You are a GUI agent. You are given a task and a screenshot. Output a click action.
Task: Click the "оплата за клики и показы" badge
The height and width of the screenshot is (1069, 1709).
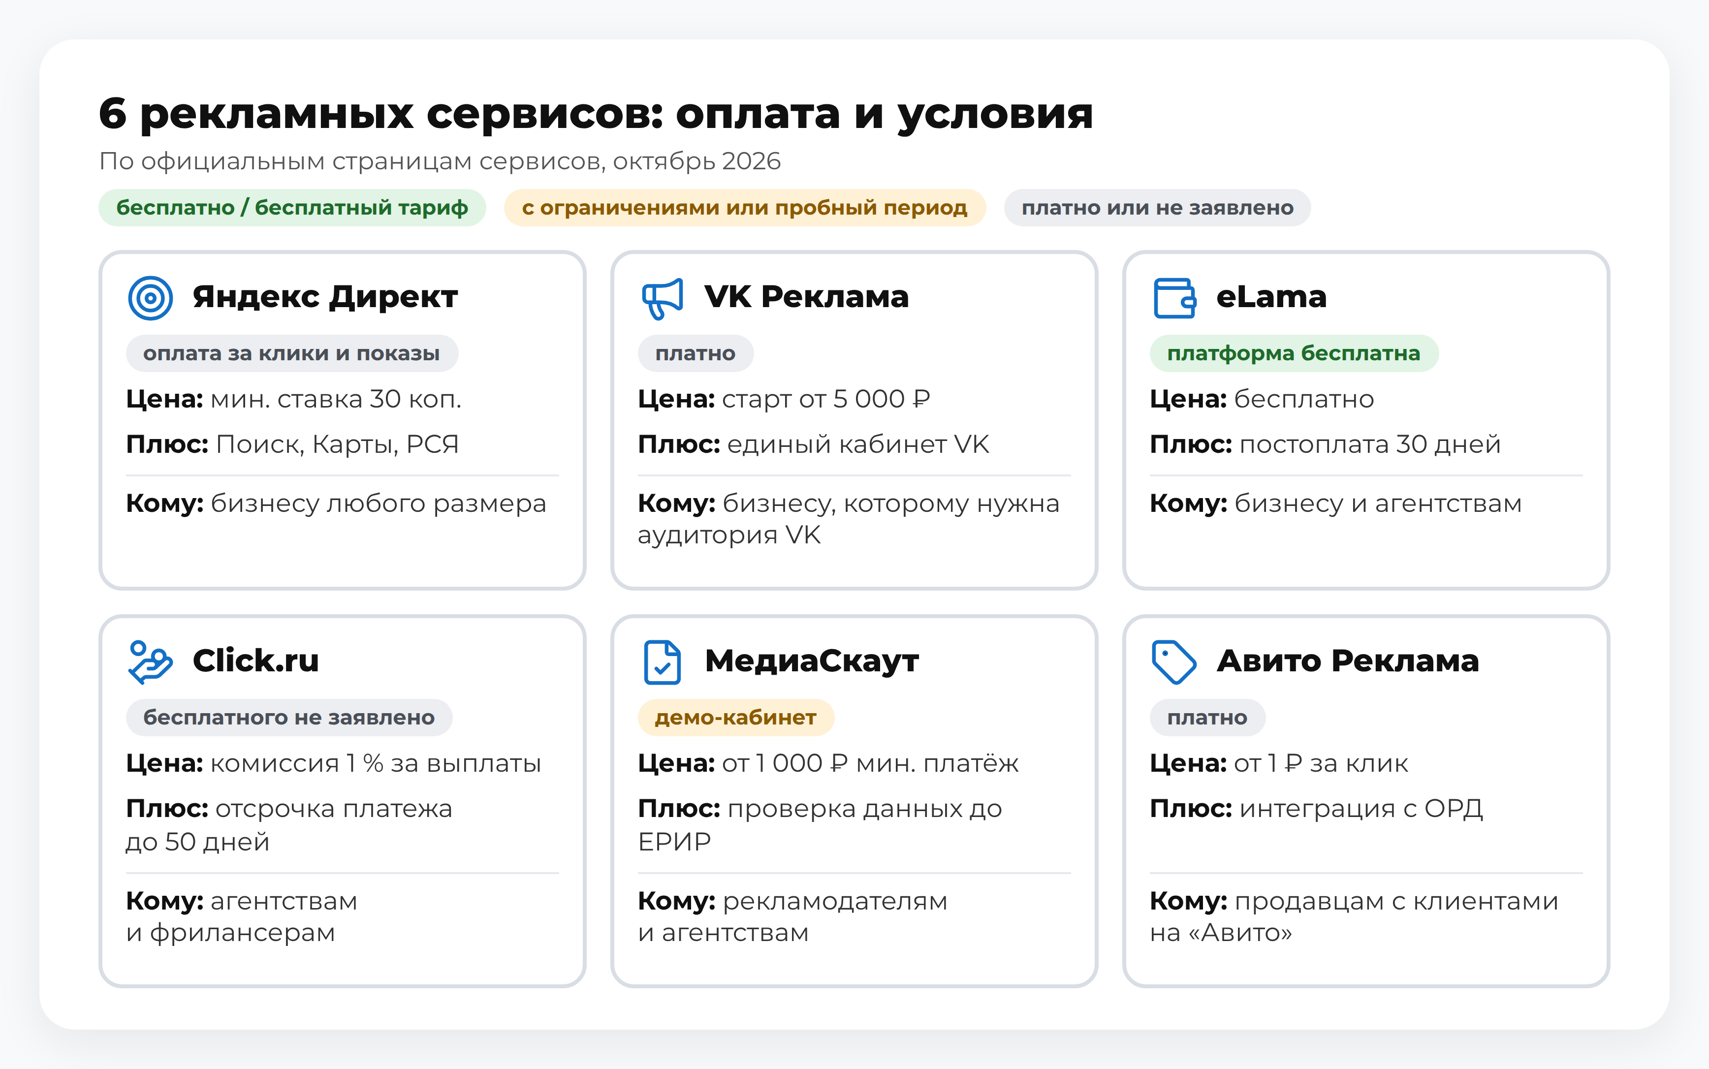292,353
